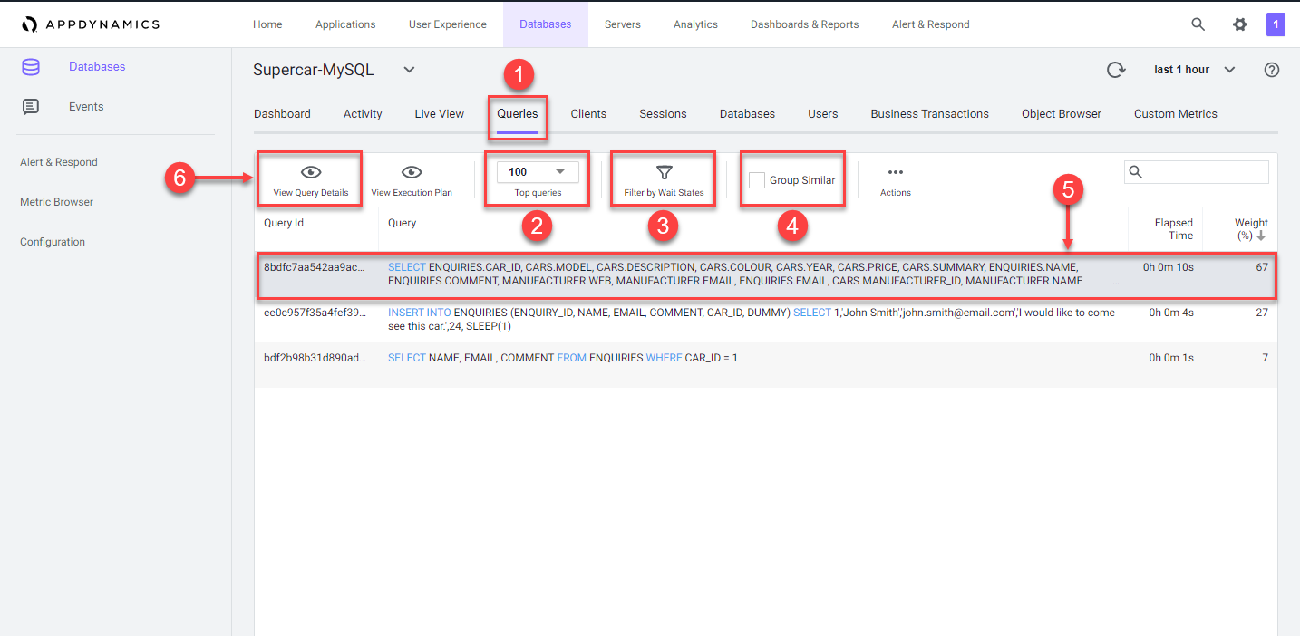Sort by Query Id column header

pyautogui.click(x=284, y=223)
